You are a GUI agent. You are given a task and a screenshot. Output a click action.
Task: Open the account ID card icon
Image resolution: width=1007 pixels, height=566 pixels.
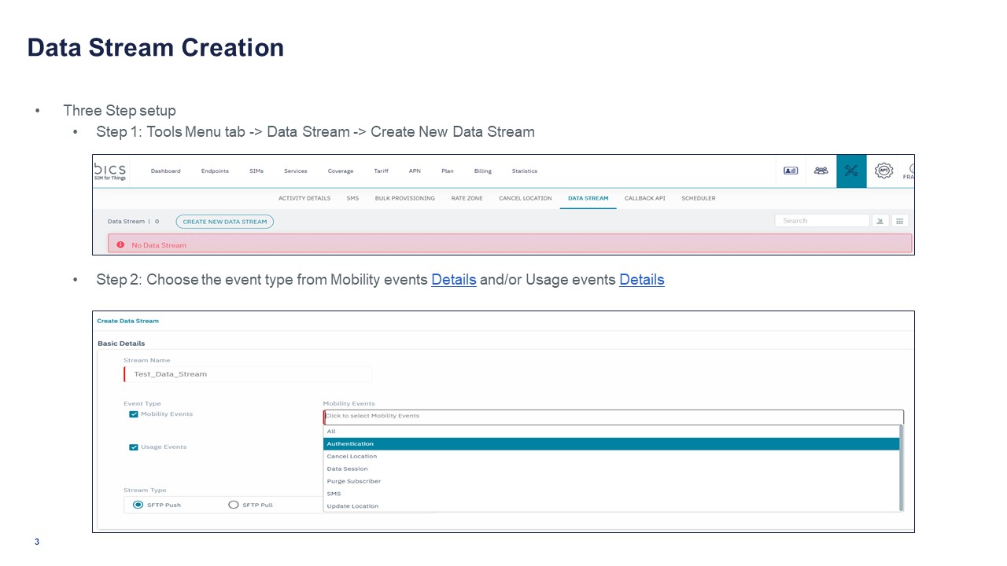[x=791, y=171]
